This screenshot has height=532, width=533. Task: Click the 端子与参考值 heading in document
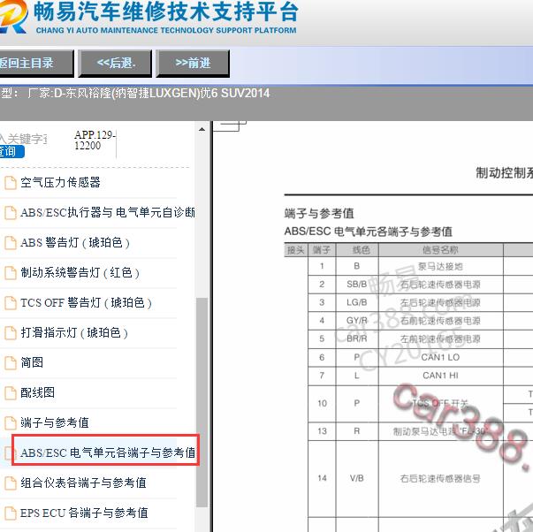coord(319,214)
